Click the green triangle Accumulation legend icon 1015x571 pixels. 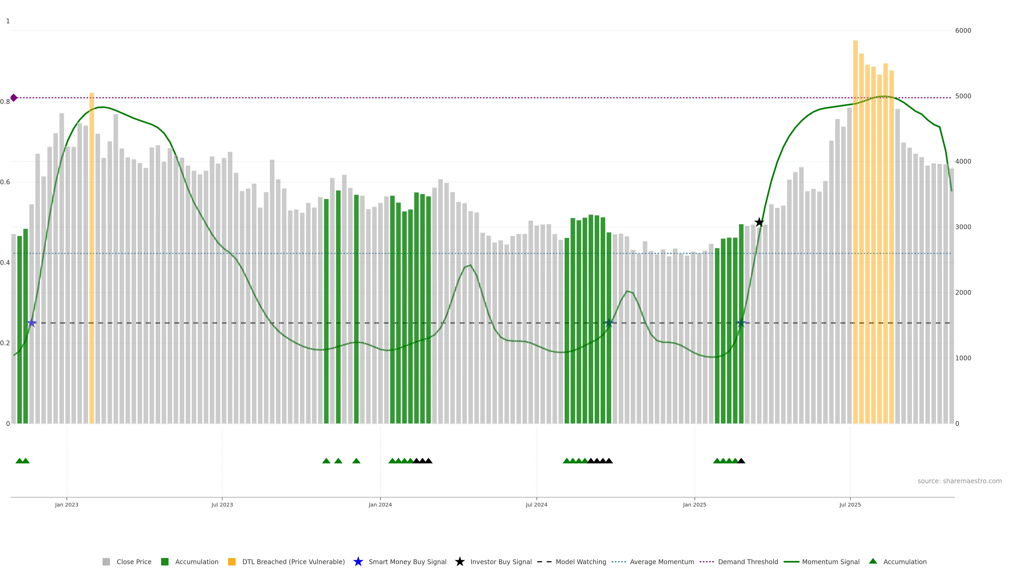pos(873,561)
